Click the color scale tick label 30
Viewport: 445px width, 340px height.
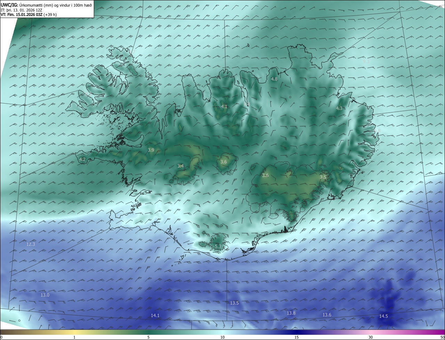(x=371, y=337)
